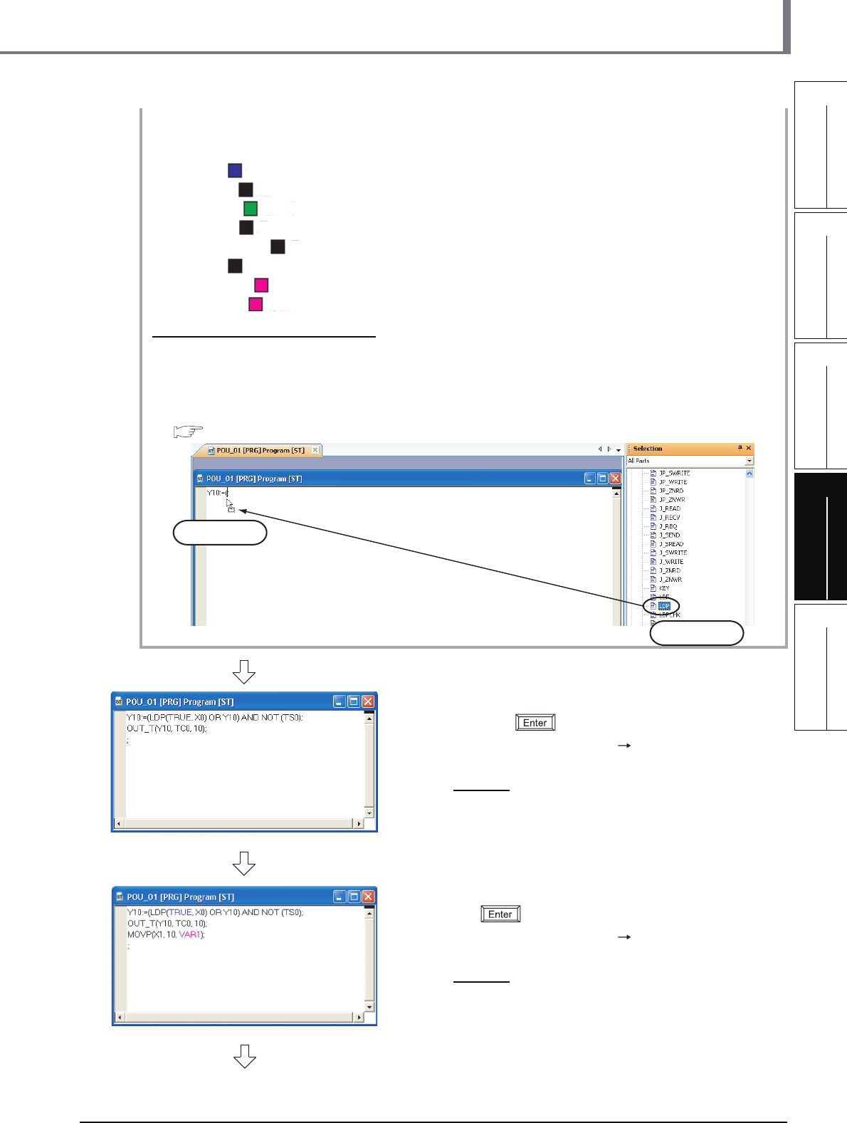847x1123 pixels.
Task: Click the icon beside the LDP item
Action: click(x=653, y=606)
